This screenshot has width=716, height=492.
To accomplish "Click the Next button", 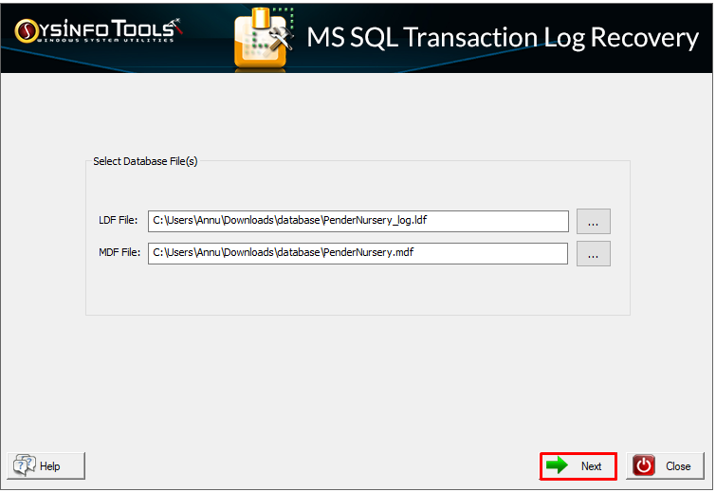I will [578, 466].
